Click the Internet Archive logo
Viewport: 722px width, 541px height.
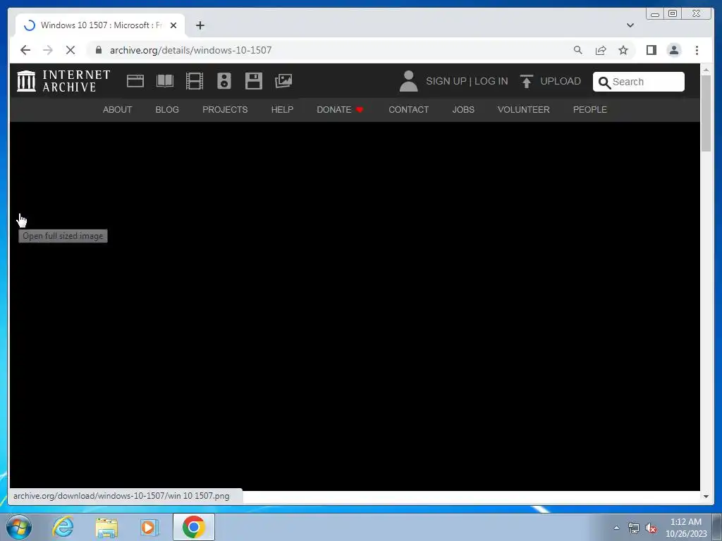click(63, 81)
